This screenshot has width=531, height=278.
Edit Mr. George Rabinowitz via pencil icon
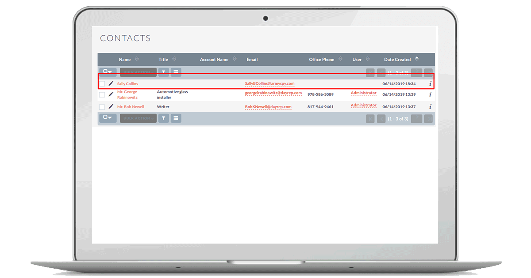(111, 94)
